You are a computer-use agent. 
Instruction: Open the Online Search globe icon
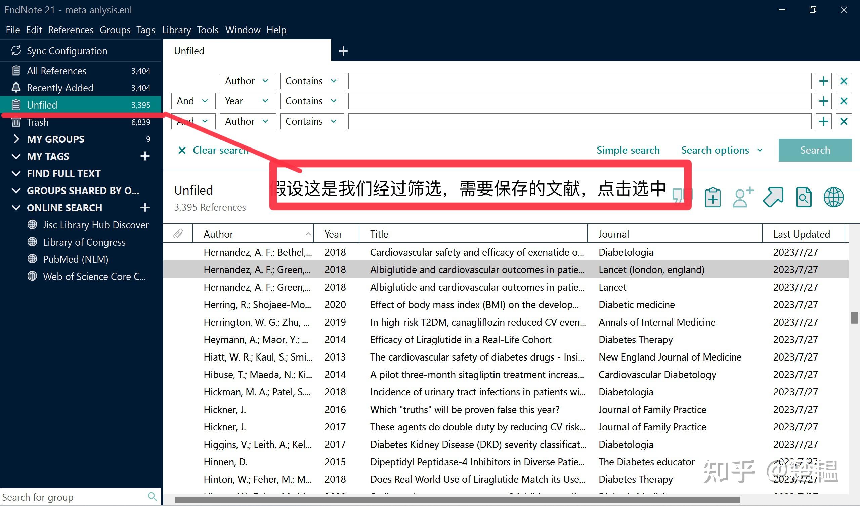click(x=834, y=197)
